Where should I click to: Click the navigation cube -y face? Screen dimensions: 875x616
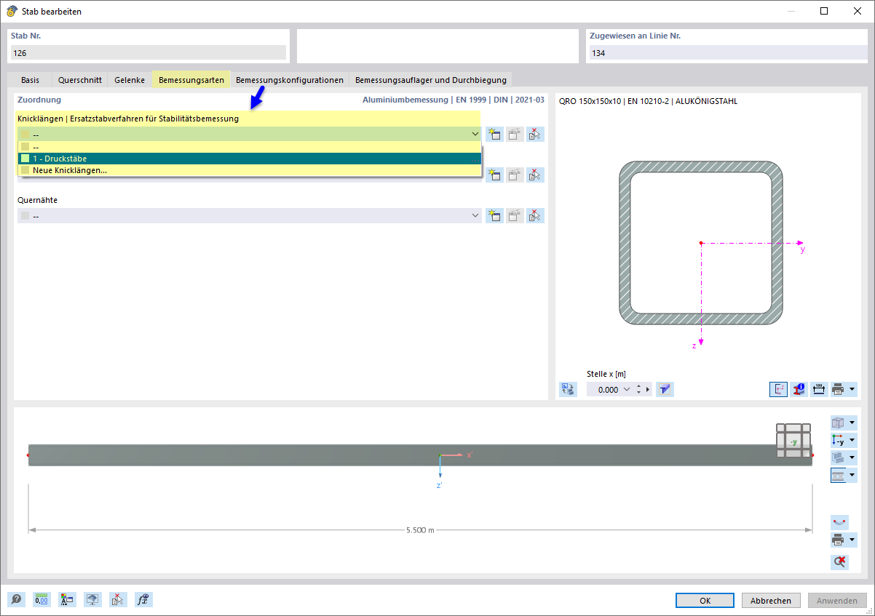coord(793,442)
